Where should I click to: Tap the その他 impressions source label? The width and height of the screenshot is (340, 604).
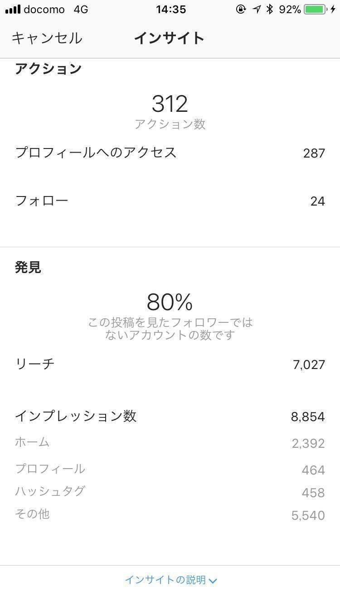click(32, 514)
